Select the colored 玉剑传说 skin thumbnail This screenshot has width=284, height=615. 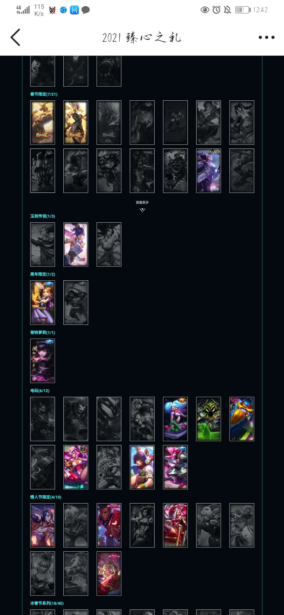point(76,244)
